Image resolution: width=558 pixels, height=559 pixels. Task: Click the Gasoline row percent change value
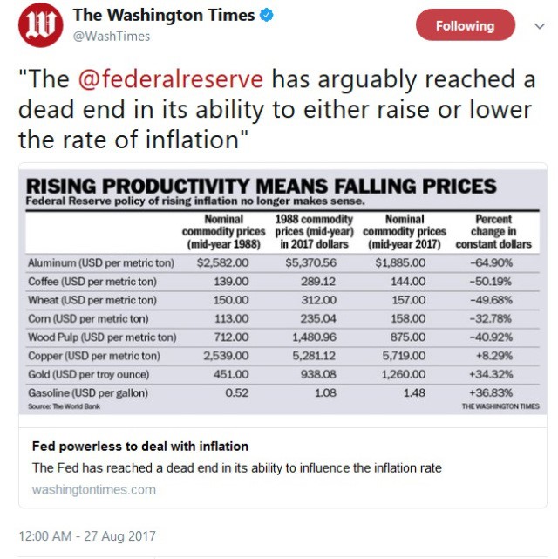pyautogui.click(x=491, y=392)
